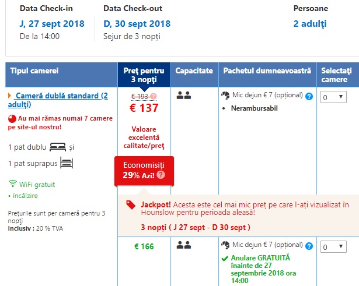The height and width of the screenshot is (286, 359).
Task: Click the bunk bed icon
Action: pos(66,163)
